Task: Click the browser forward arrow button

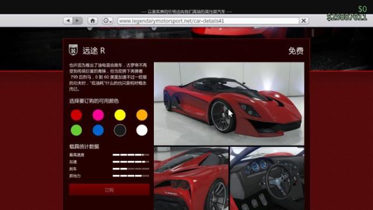Action: click(x=78, y=21)
